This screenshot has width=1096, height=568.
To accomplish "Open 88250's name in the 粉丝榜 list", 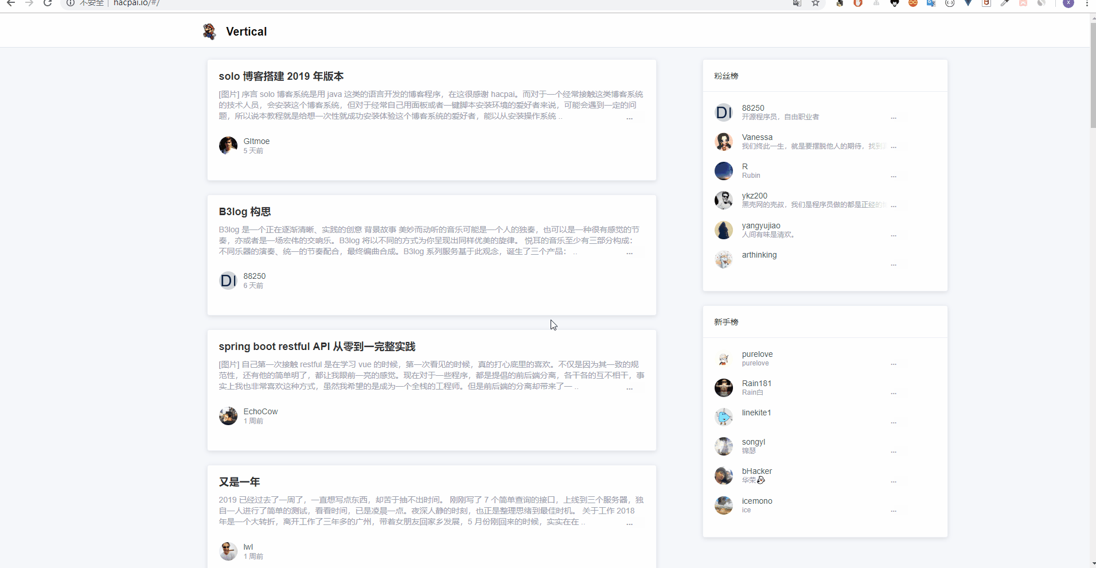I will tap(753, 108).
